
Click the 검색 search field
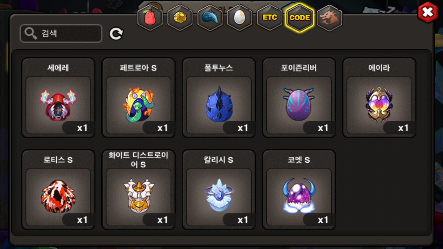coord(61,34)
